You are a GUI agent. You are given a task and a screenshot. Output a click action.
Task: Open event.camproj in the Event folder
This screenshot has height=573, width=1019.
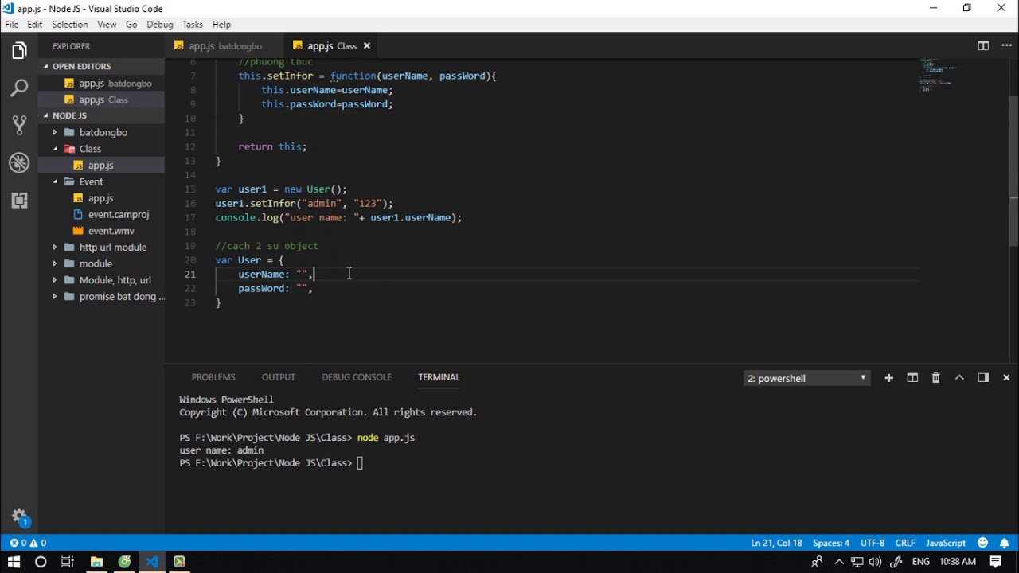(x=101, y=214)
